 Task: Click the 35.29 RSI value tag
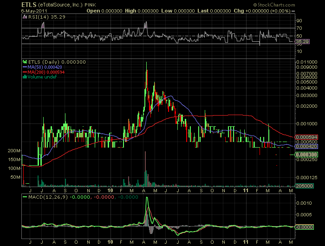click(302, 42)
